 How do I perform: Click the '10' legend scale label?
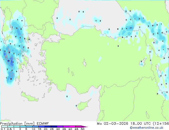coord(33,129)
